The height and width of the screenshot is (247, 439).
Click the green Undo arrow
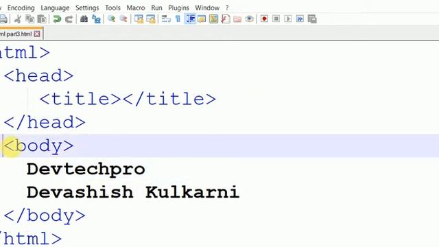[x=57, y=19]
